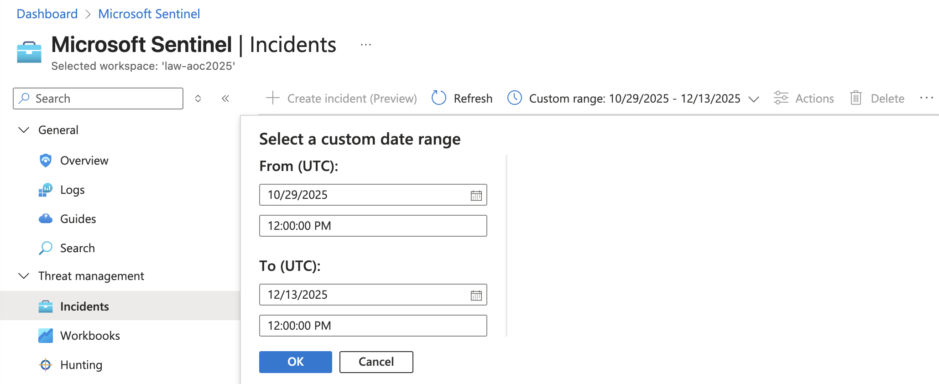The image size is (939, 384).
Task: Open the Guides sidebar item
Action: [78, 219]
